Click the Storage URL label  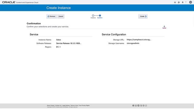coord(119,40)
